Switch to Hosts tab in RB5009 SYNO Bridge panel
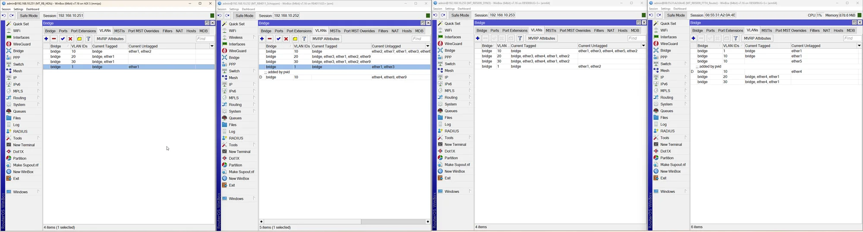Viewport: 863px width, 232px height. tap(623, 31)
